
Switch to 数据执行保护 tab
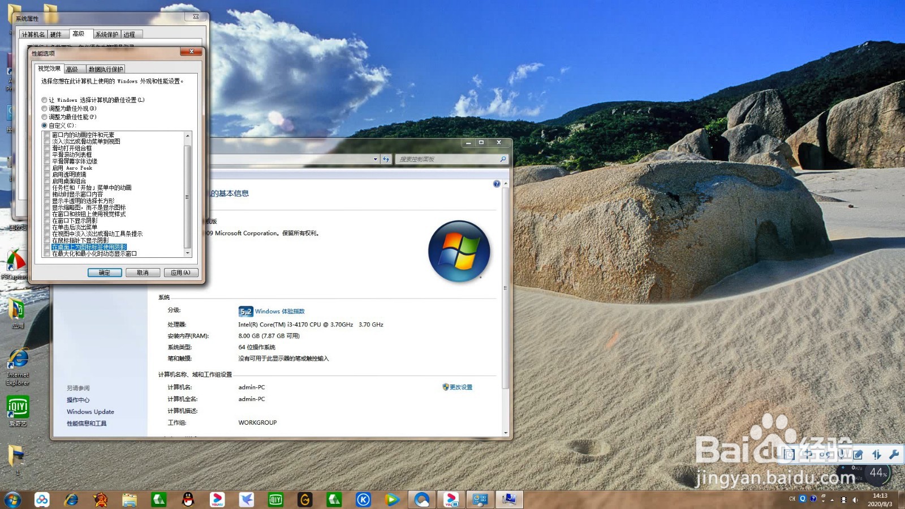(106, 69)
